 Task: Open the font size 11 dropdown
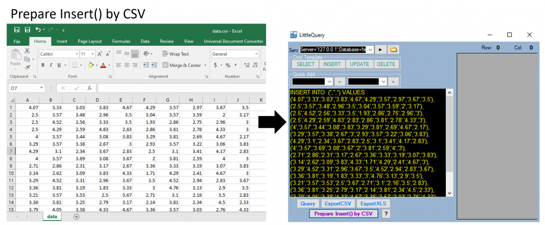pos(93,54)
